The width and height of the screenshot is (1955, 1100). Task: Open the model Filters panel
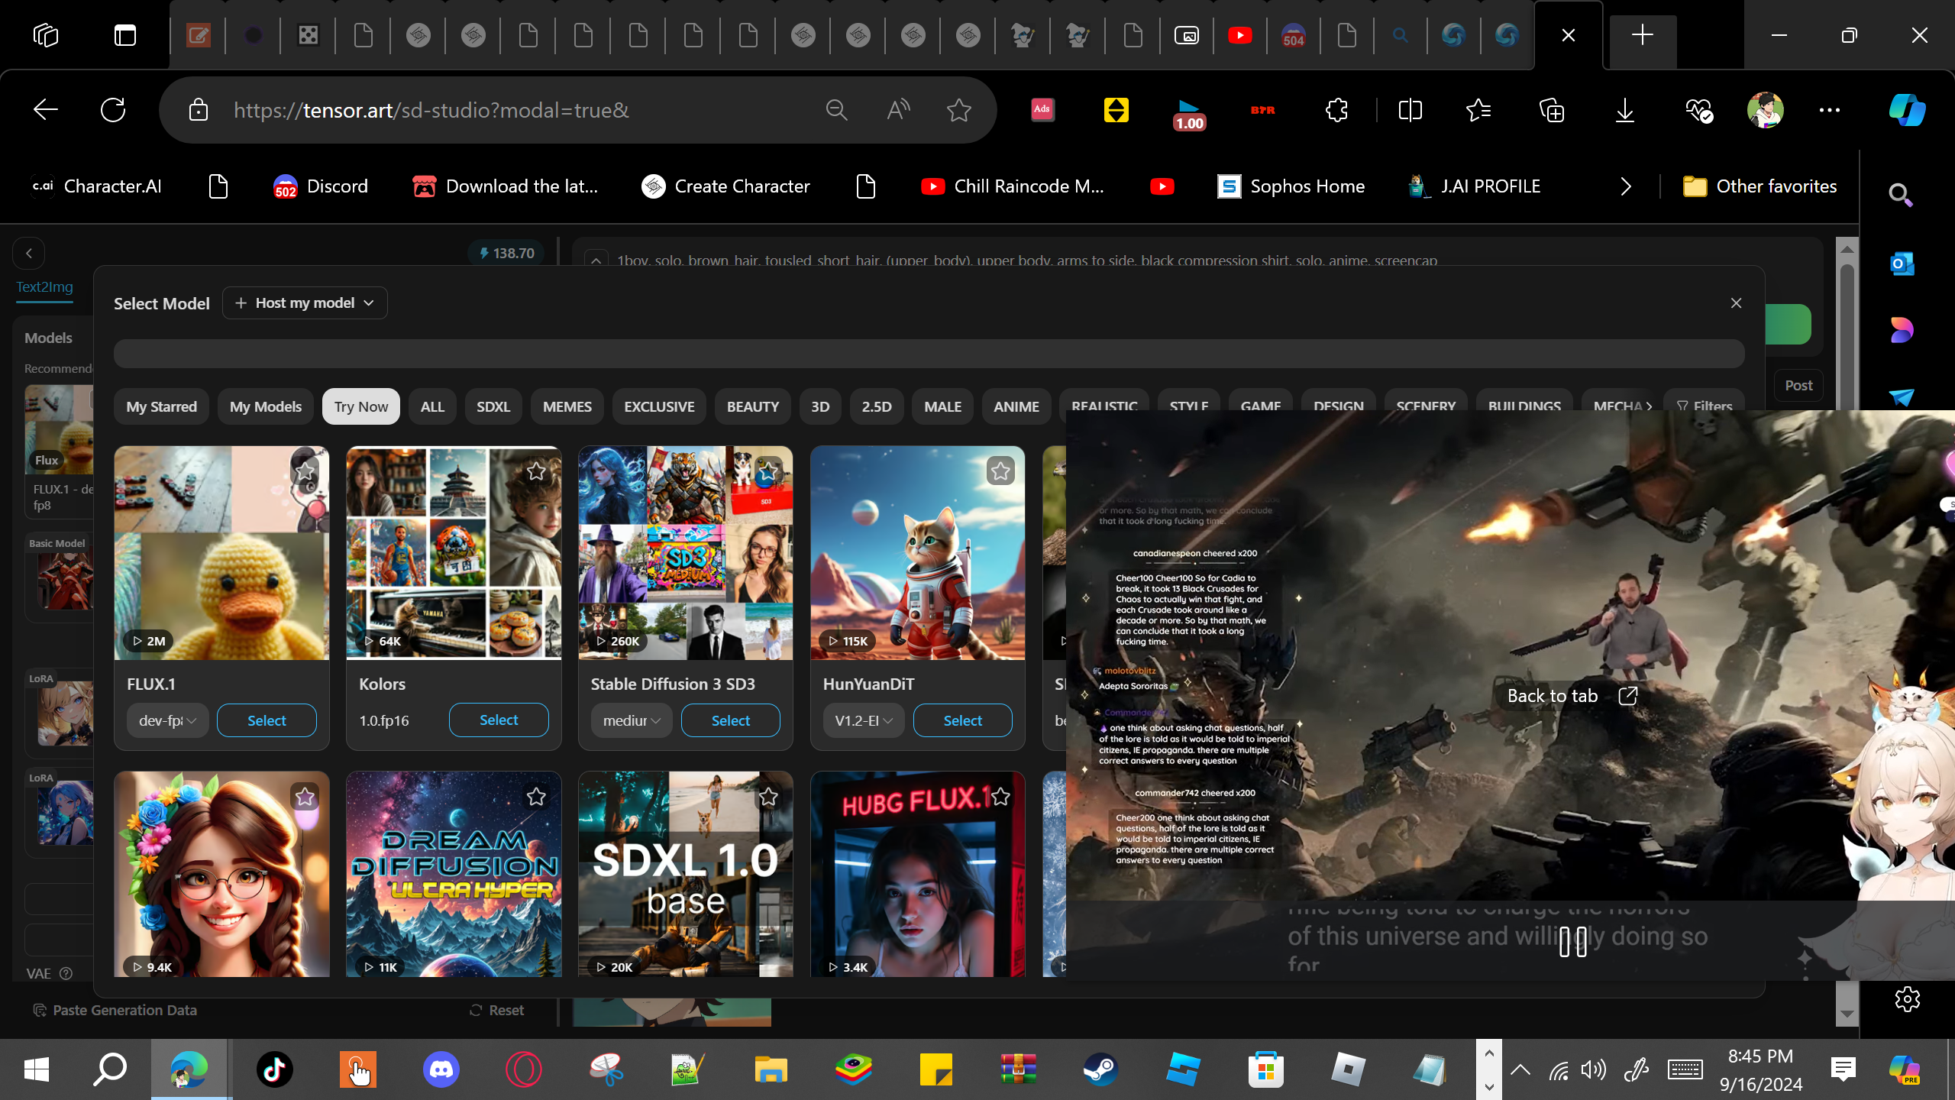[x=1705, y=406]
